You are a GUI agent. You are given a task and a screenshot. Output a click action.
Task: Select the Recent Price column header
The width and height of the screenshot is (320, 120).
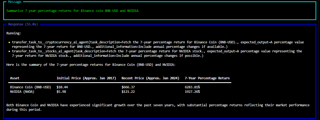150,78
